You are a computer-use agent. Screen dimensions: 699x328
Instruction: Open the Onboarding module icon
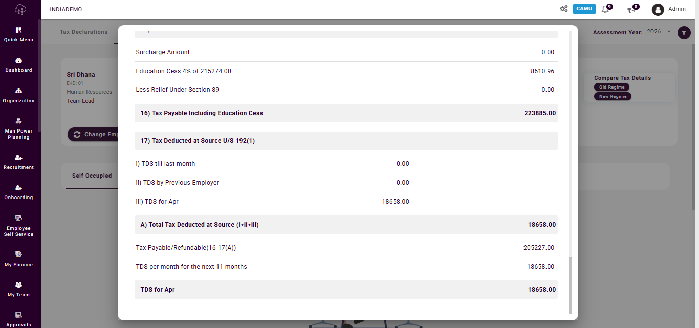coord(18,188)
